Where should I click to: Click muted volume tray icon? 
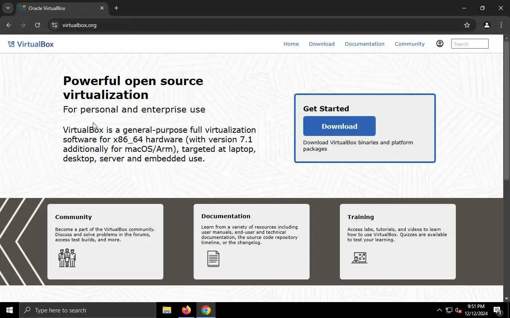click(459, 310)
